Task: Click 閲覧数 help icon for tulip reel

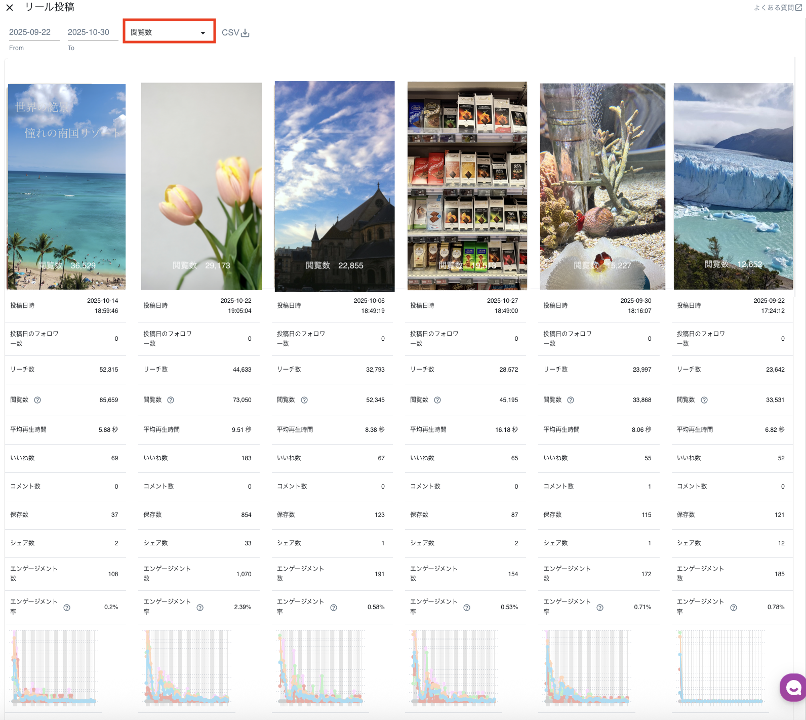Action: pos(171,400)
